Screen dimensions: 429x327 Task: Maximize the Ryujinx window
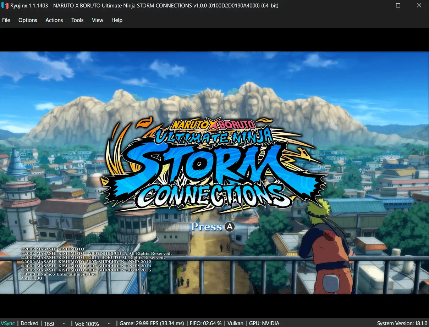click(x=398, y=5)
